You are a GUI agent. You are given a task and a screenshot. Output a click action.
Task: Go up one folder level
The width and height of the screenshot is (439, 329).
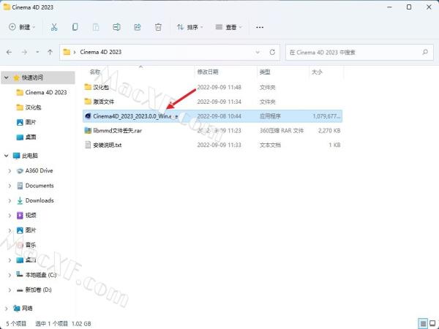(x=50, y=52)
